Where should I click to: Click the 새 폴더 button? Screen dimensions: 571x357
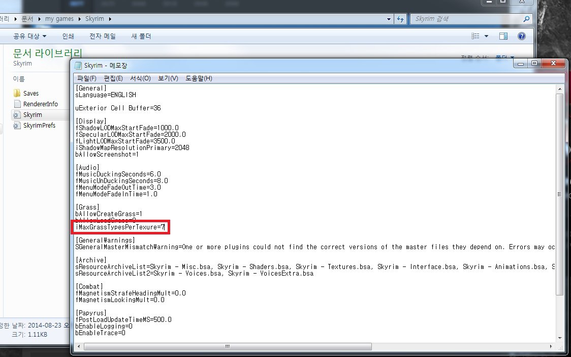[x=141, y=36]
